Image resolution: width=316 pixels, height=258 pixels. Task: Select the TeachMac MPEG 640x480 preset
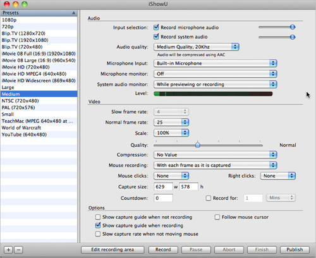tap(39, 121)
